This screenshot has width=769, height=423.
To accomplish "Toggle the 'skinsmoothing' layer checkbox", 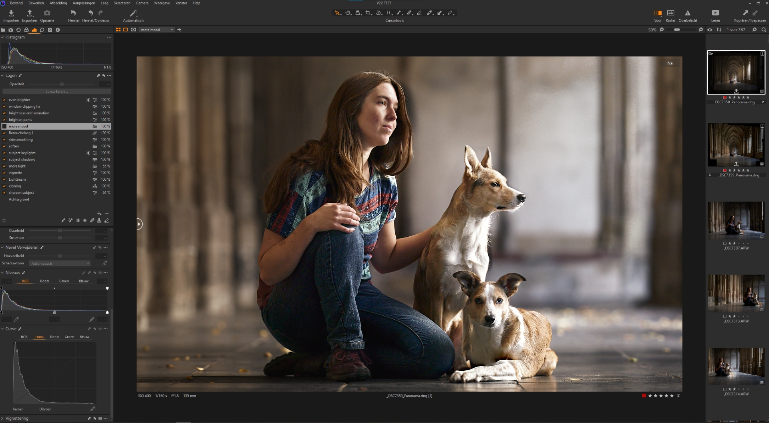I will click(x=4, y=140).
